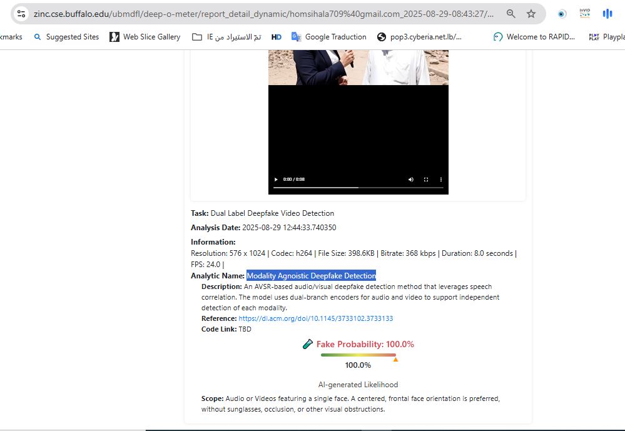Open the Suggested Sites bookmark
The width and height of the screenshot is (625, 431).
66,37
